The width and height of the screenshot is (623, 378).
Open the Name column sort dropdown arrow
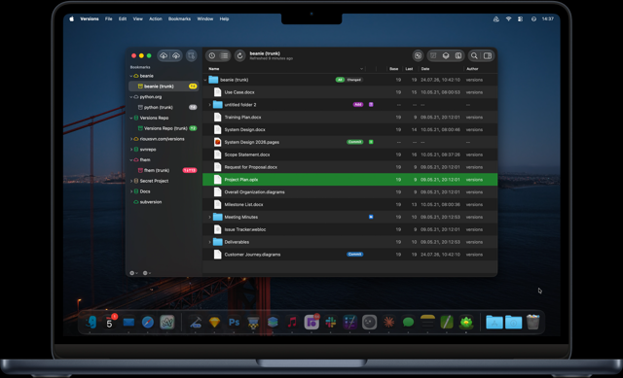pyautogui.click(x=361, y=69)
